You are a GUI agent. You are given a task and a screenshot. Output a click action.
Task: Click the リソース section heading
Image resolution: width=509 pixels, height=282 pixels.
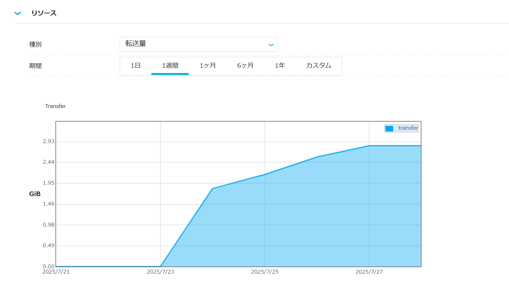coord(44,13)
